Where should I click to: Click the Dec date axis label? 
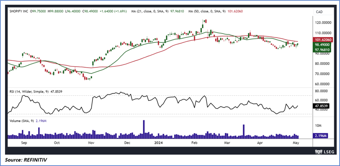(x=127, y=143)
